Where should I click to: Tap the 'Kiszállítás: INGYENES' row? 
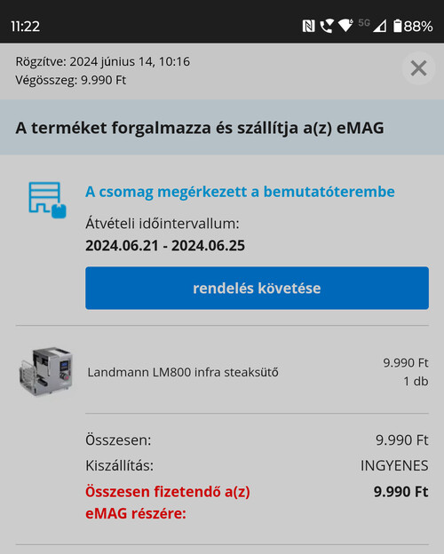[x=257, y=466]
